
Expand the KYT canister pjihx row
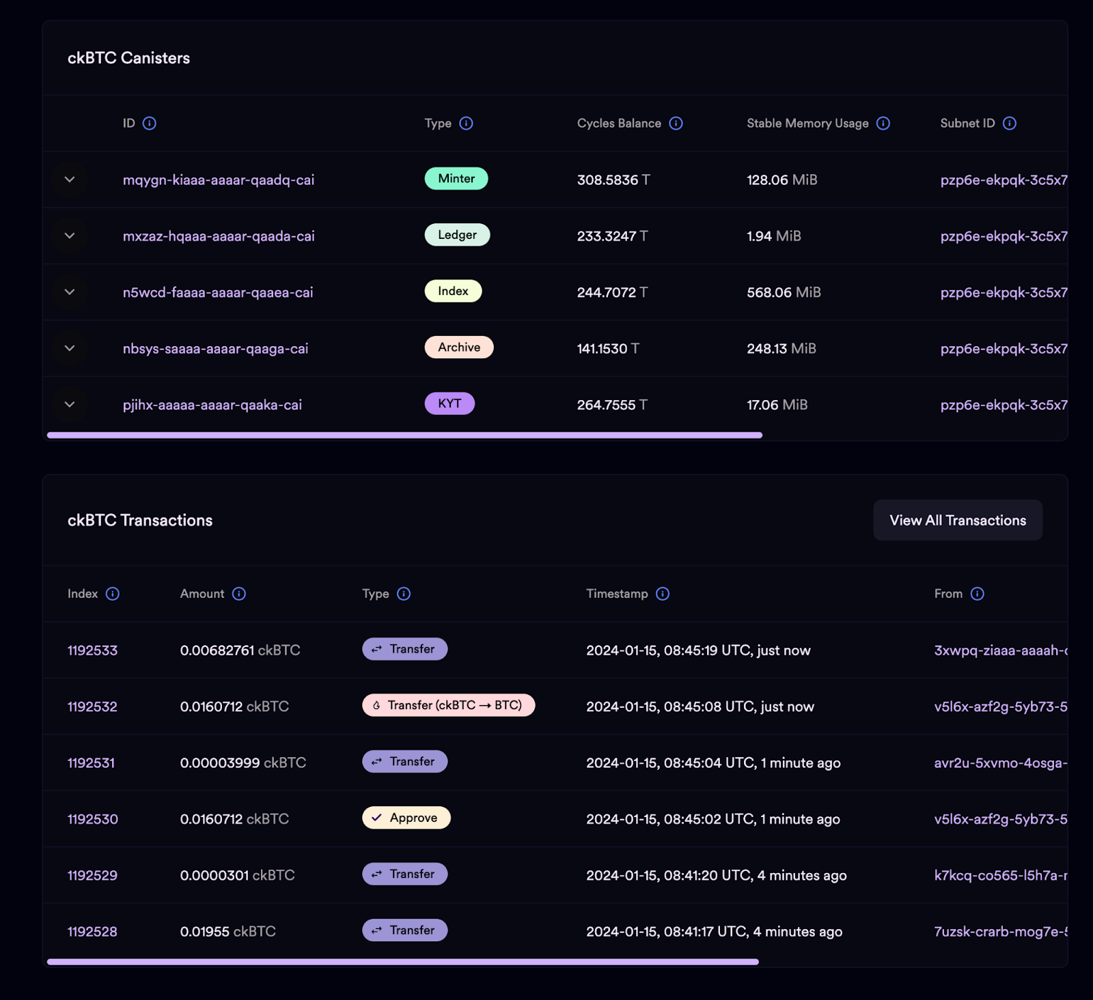[69, 404]
